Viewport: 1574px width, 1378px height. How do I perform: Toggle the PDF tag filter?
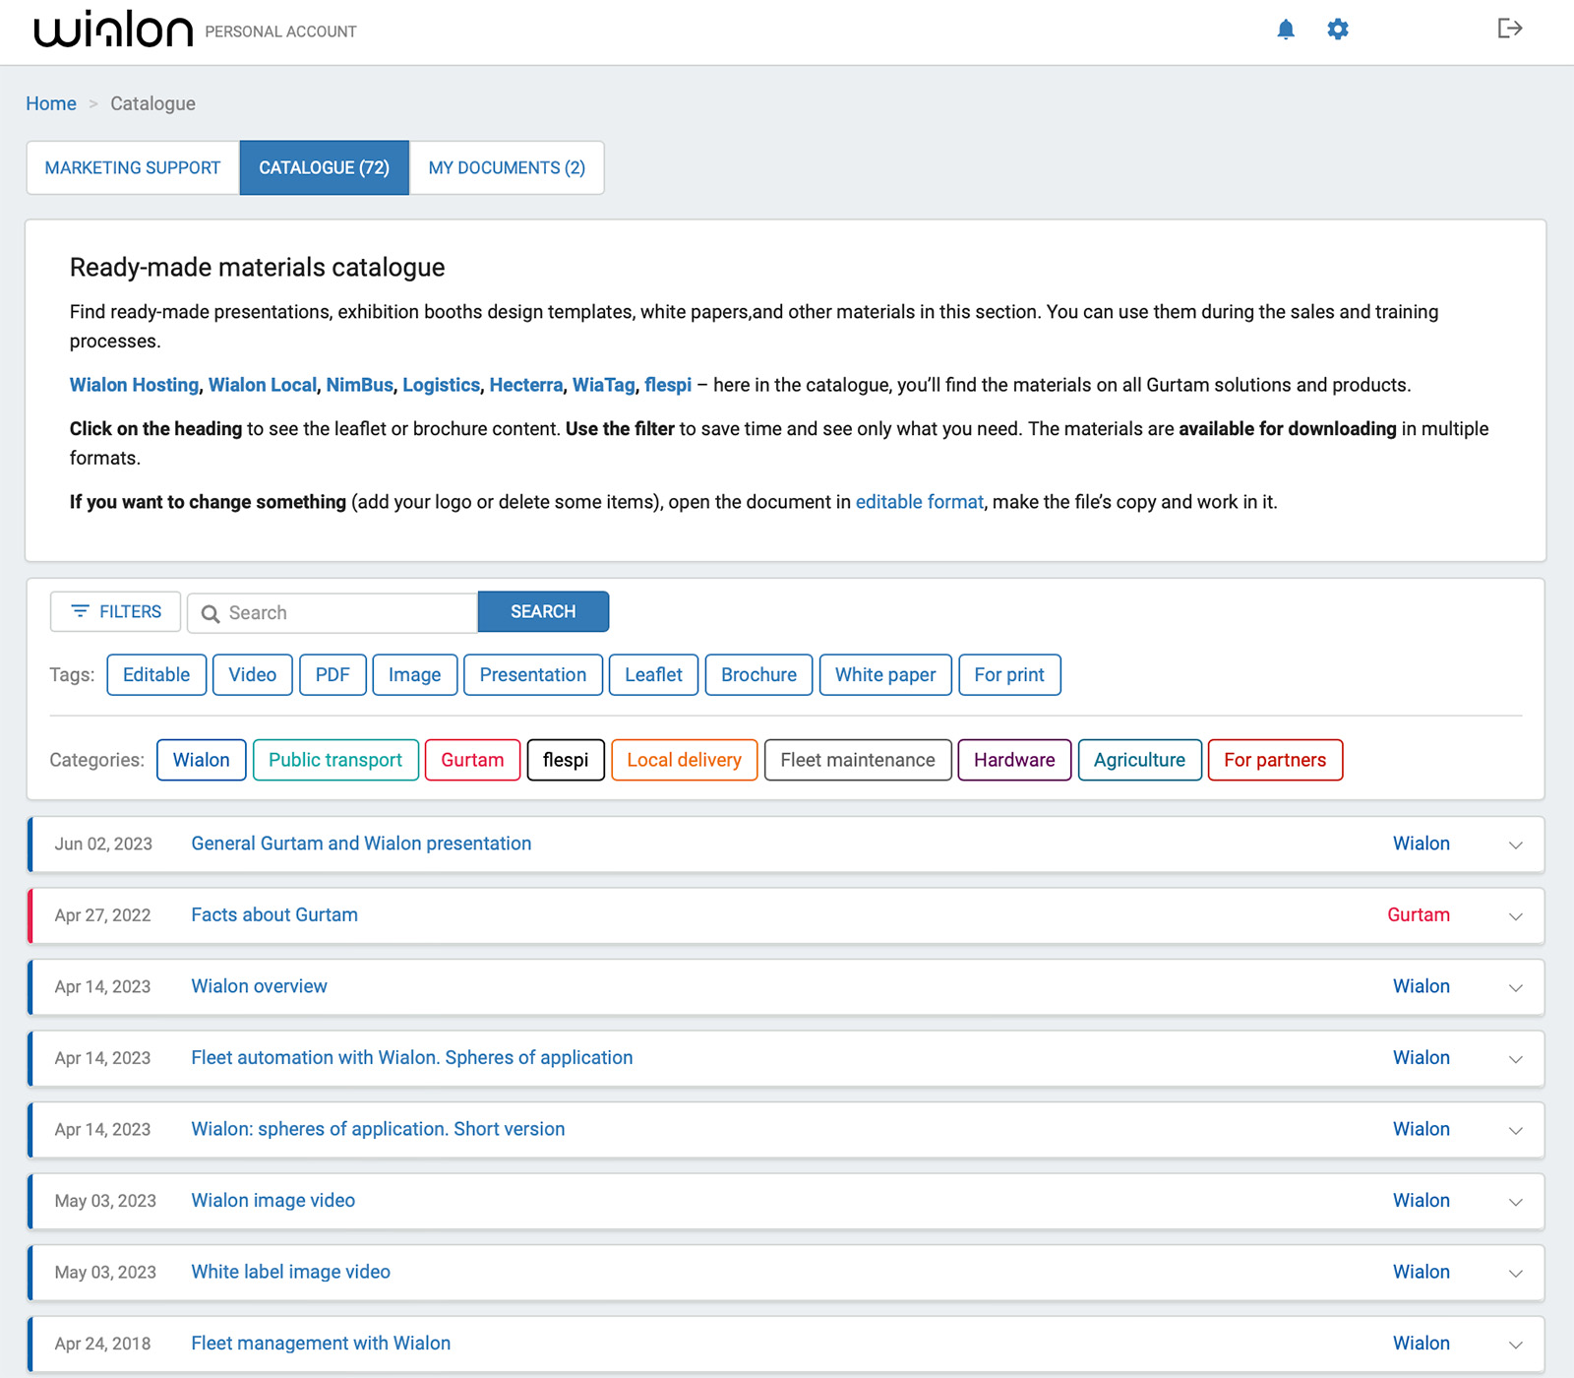[333, 674]
